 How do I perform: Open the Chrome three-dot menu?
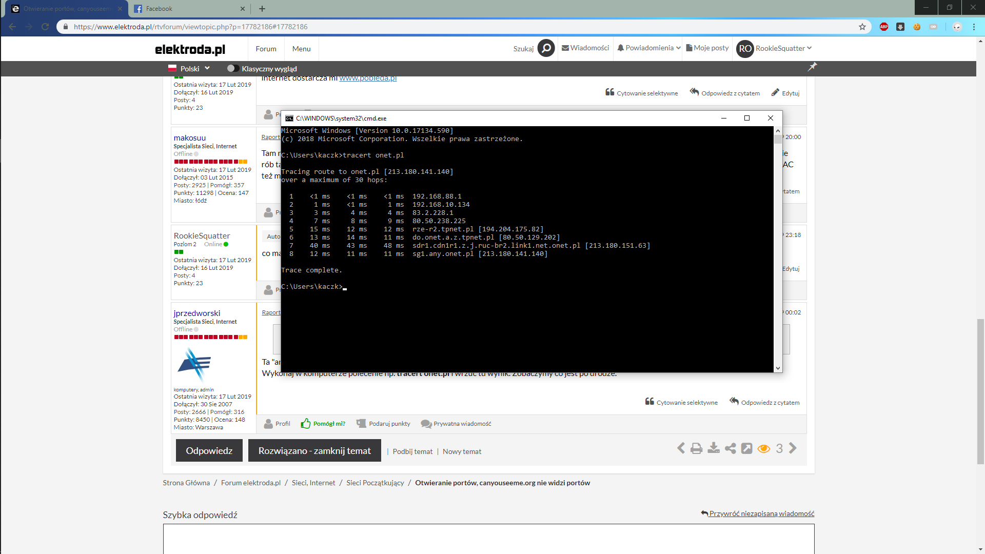[974, 27]
